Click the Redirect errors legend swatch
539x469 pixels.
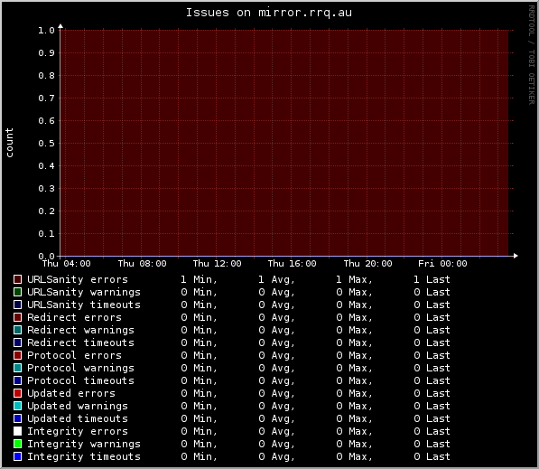17,317
